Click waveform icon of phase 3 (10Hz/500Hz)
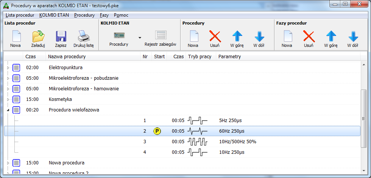Screen dimensions: 371x178 [x=198, y=142]
